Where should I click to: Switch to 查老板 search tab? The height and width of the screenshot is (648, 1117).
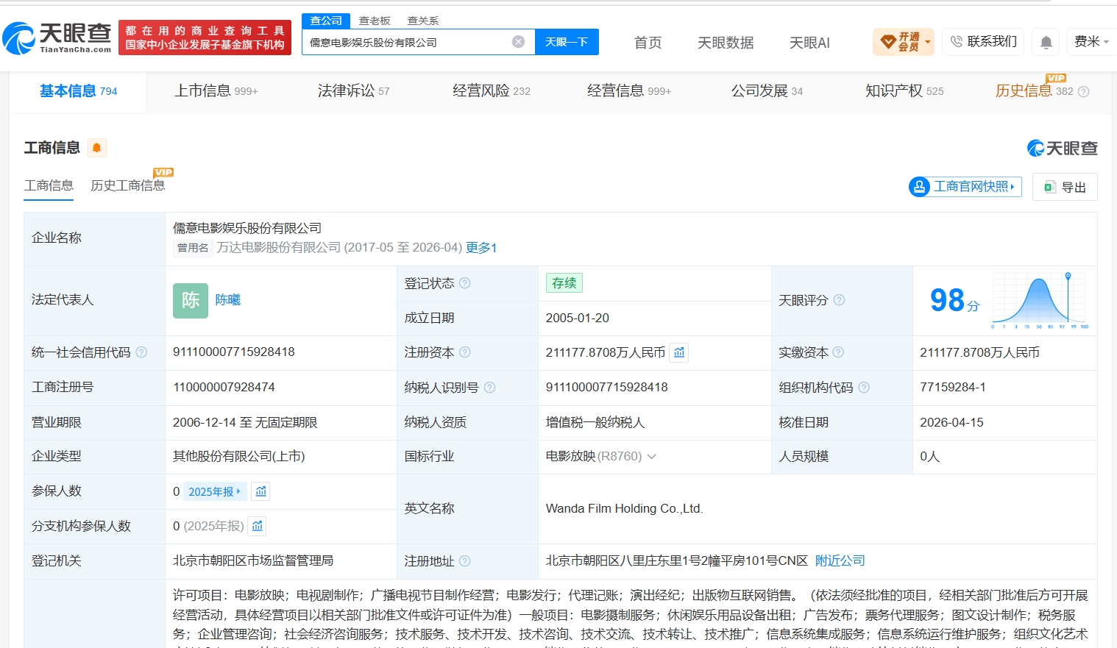point(375,21)
